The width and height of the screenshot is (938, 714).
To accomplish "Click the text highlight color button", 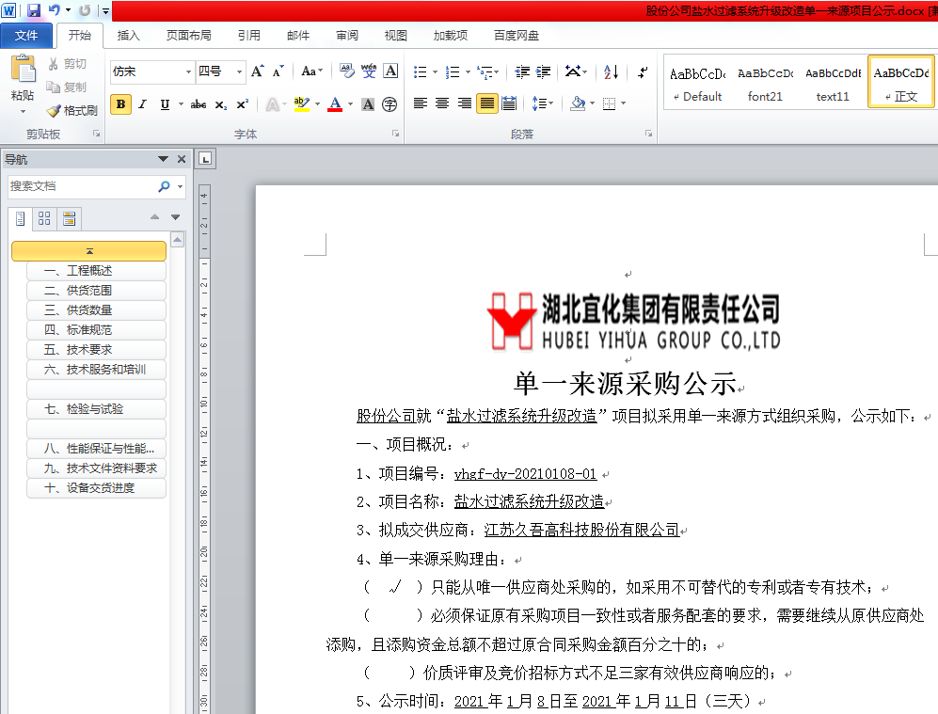I will pos(302,104).
